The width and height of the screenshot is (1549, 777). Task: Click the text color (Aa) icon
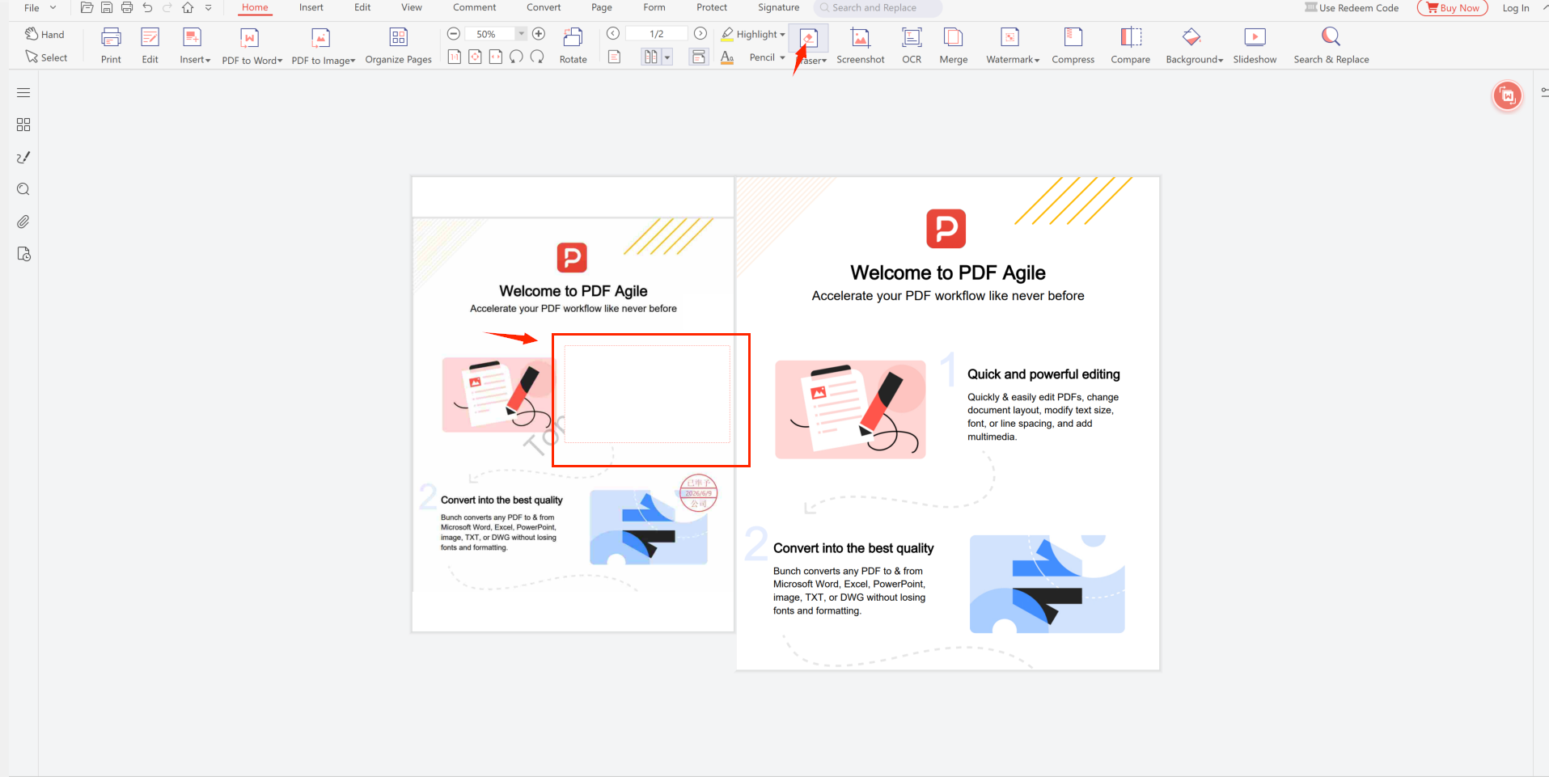tap(727, 57)
